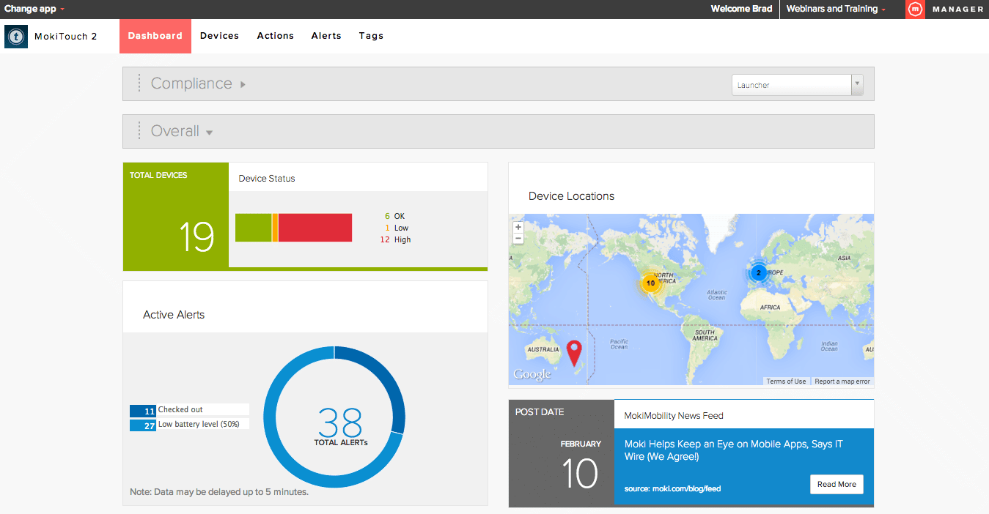
Task: Open the Alerts tab
Action: pyautogui.click(x=326, y=36)
